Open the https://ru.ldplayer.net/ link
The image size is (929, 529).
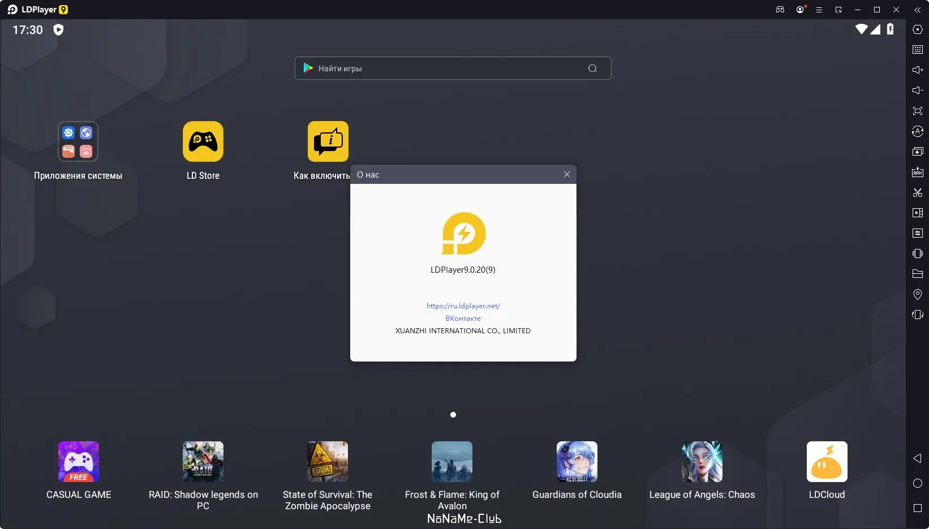463,306
